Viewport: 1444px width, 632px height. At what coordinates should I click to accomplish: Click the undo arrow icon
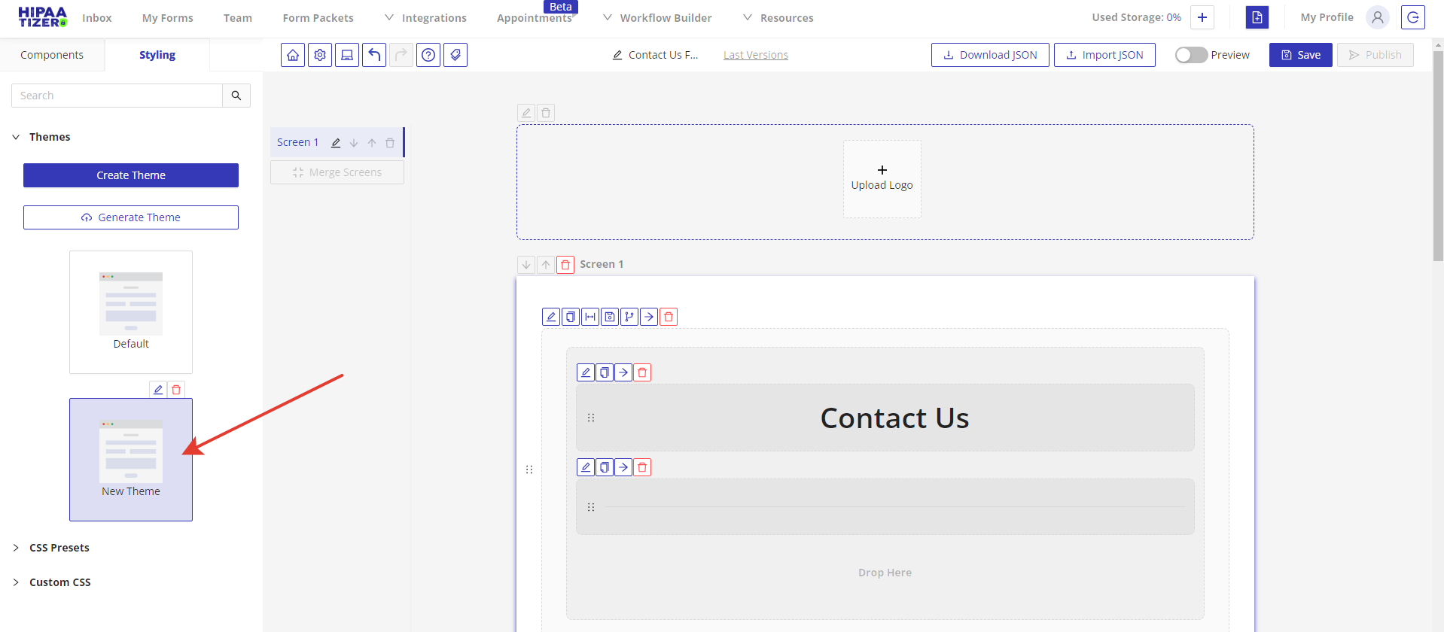(x=374, y=55)
